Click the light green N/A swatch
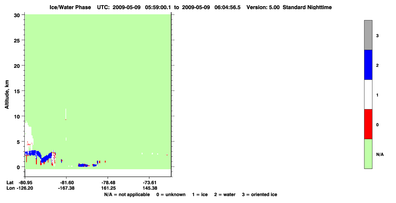 pos(368,154)
